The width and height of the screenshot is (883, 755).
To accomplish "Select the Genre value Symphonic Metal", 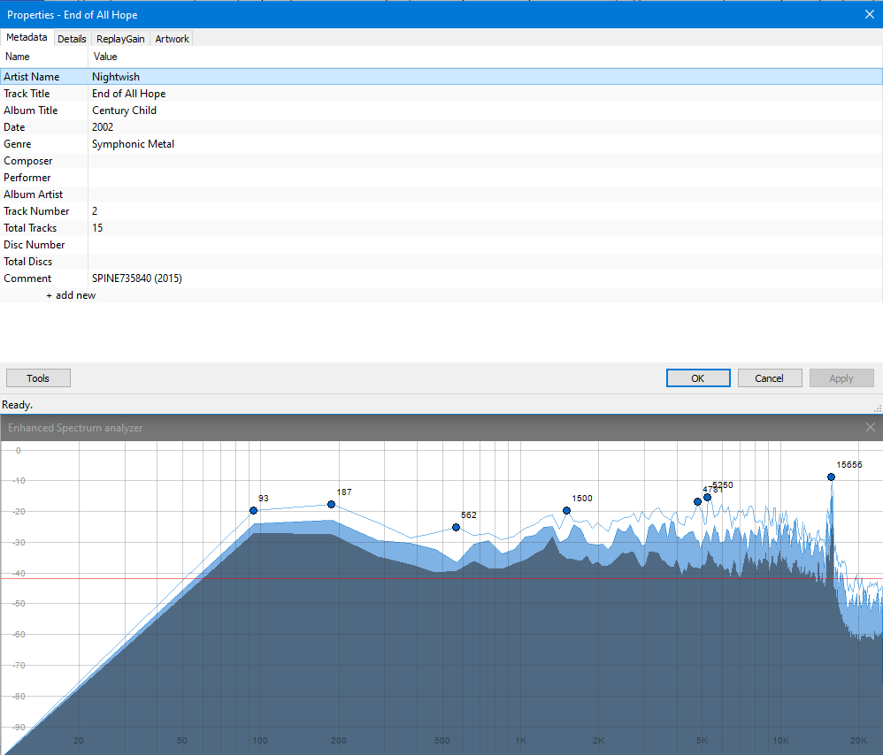I will [133, 144].
